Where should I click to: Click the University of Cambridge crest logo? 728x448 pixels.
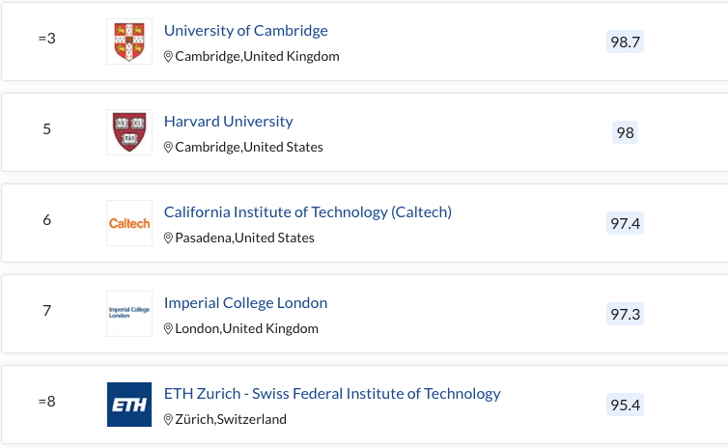(x=128, y=42)
